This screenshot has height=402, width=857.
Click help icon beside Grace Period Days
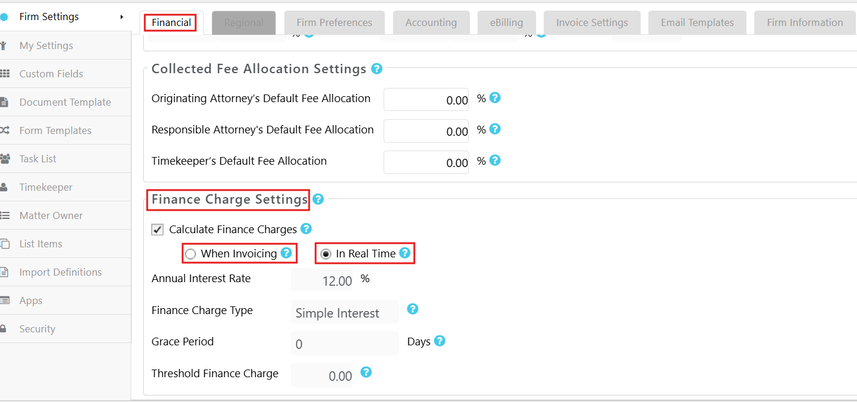point(439,341)
